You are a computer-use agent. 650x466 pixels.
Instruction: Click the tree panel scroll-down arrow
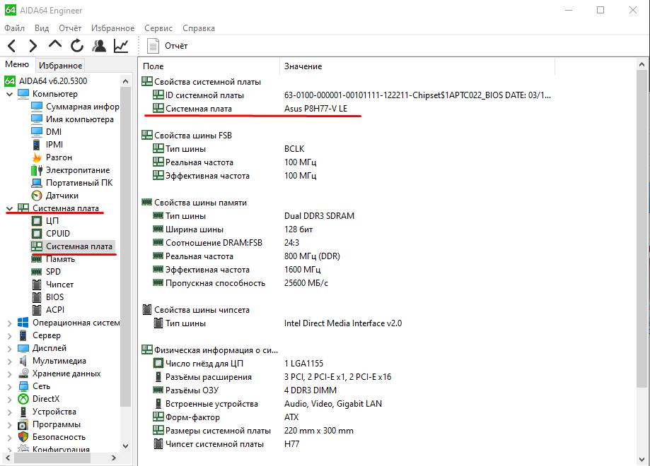click(126, 446)
